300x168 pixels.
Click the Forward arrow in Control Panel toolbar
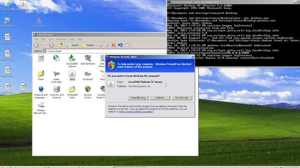(x=51, y=45)
